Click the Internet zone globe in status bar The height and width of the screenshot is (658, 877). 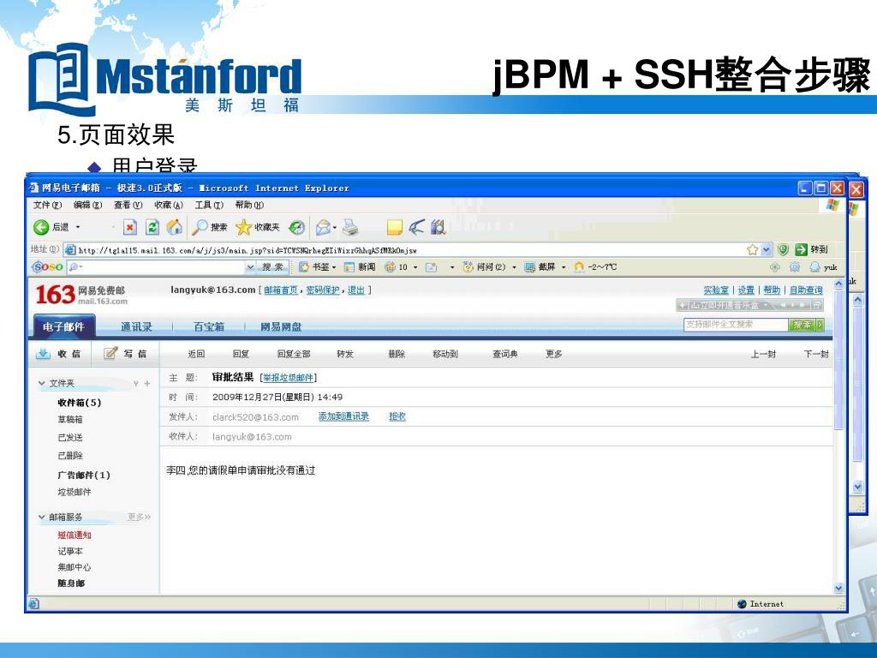[x=743, y=604]
